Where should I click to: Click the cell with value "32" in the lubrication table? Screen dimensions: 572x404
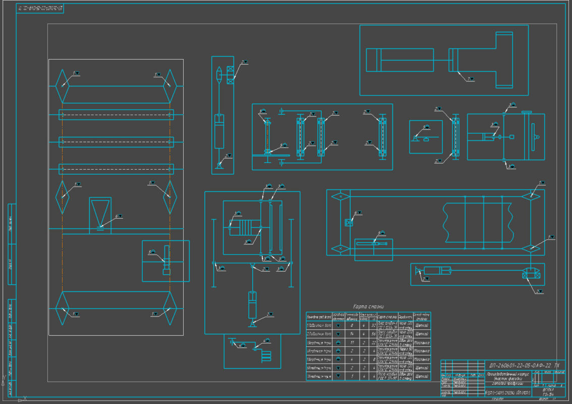[374, 325]
